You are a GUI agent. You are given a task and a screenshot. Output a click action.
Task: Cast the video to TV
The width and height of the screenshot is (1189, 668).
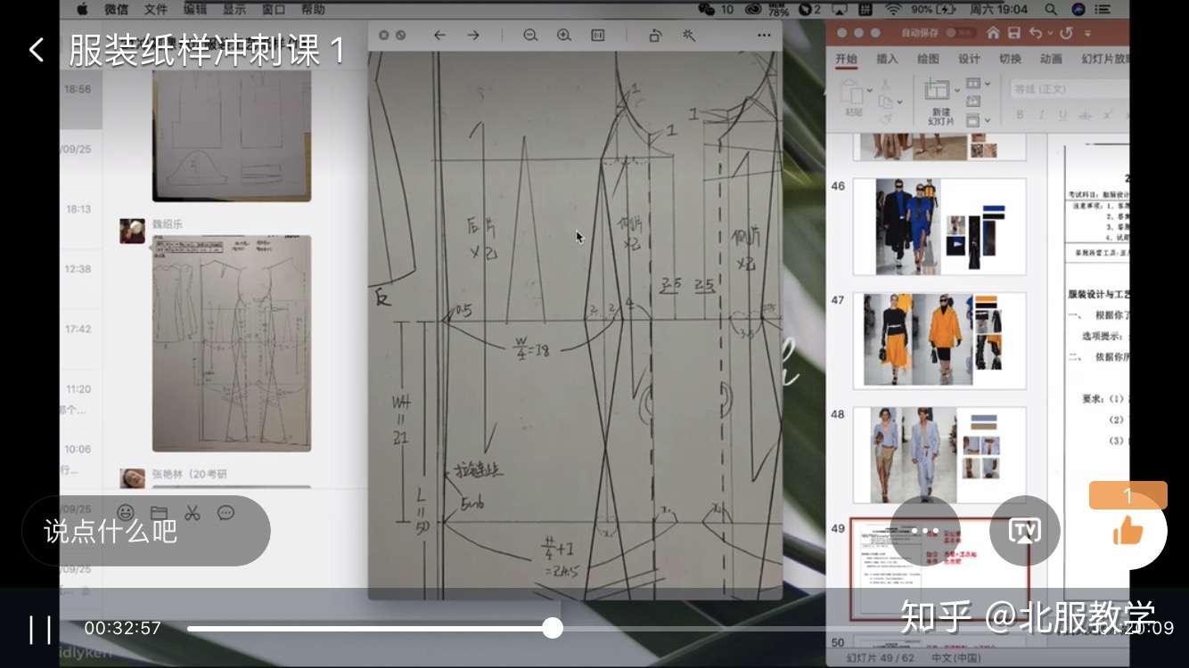click(x=1024, y=531)
